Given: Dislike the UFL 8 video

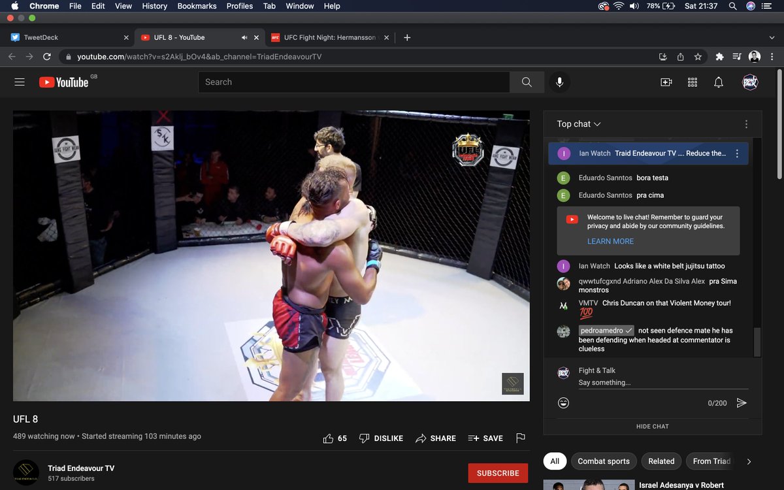Looking at the screenshot, I should pos(382,438).
